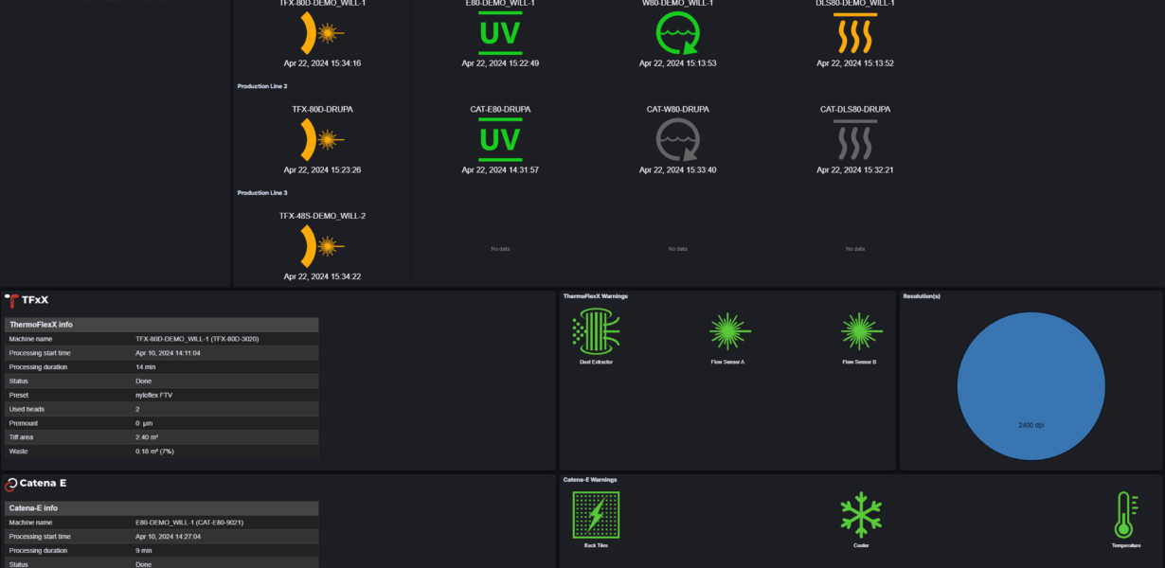
Task: Open the CAT-E80-DRUPA UV exposure icon
Action: [500, 139]
